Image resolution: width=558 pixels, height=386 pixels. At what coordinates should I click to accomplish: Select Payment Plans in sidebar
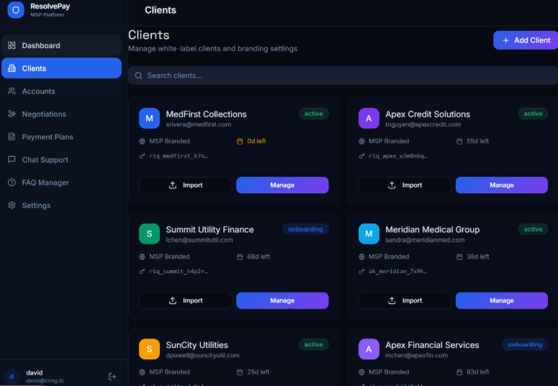click(x=48, y=137)
